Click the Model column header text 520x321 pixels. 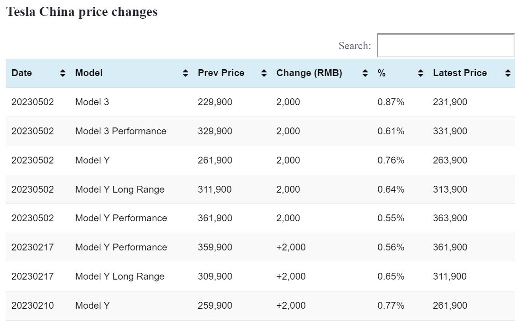click(89, 73)
